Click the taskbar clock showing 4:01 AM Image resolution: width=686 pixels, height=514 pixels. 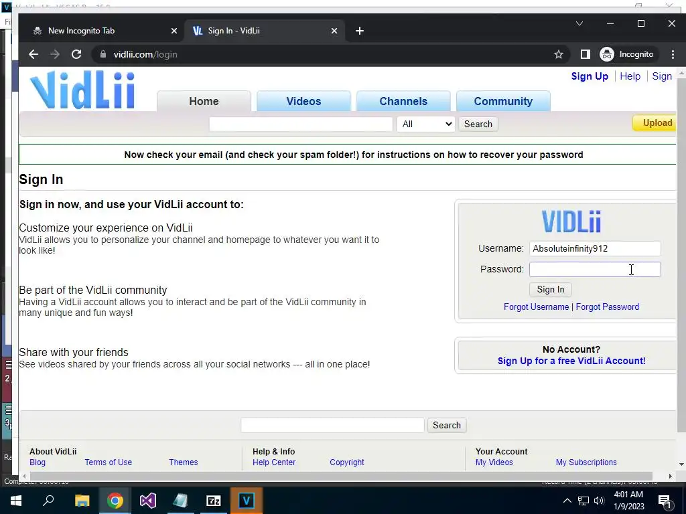[628, 501]
